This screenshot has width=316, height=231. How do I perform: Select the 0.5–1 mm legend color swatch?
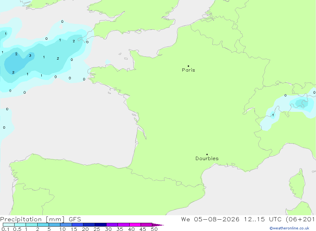tap(20, 225)
